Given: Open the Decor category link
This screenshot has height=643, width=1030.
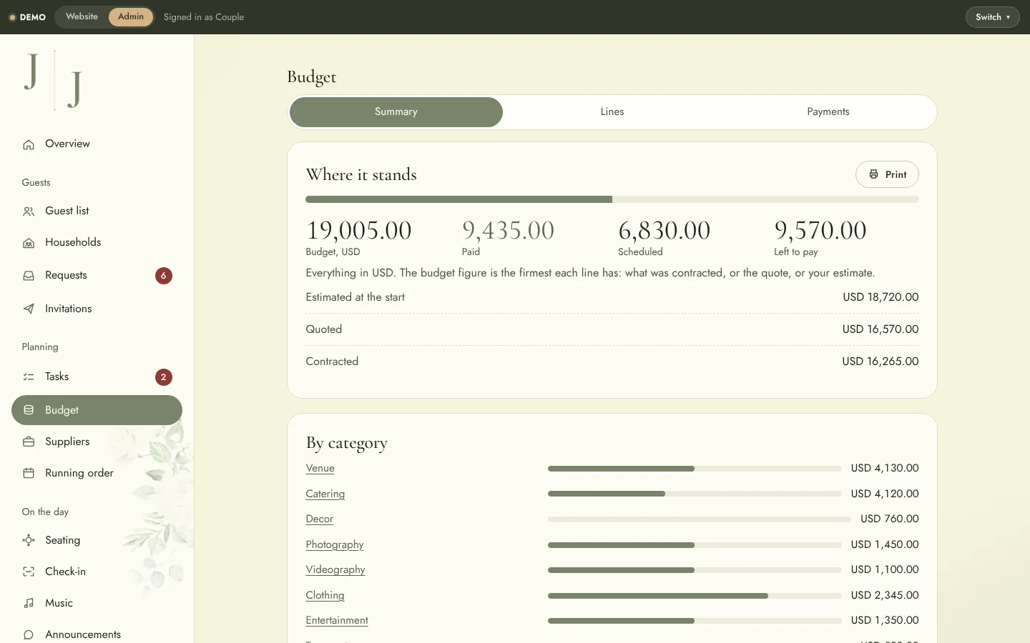Looking at the screenshot, I should [x=320, y=519].
